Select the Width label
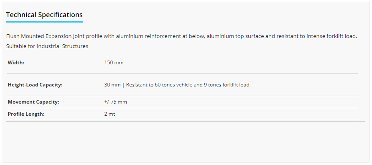372x165 pixels. [16, 63]
